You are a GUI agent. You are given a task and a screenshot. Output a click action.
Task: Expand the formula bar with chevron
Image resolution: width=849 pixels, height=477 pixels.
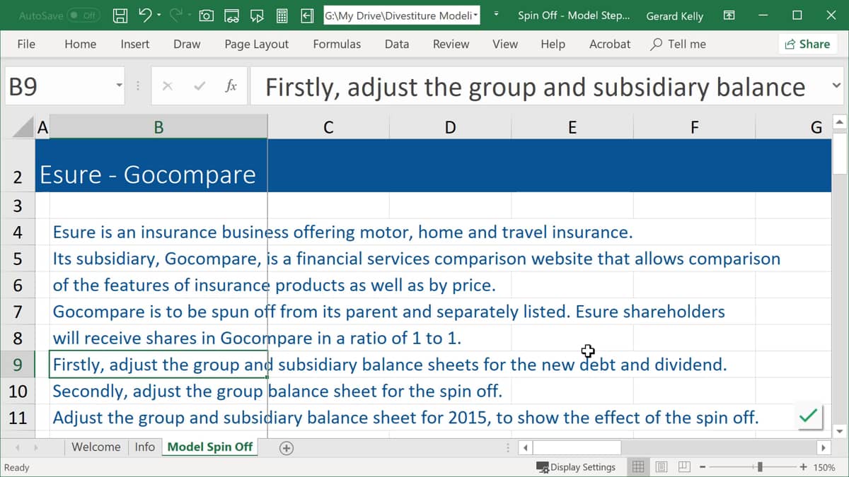(x=836, y=86)
